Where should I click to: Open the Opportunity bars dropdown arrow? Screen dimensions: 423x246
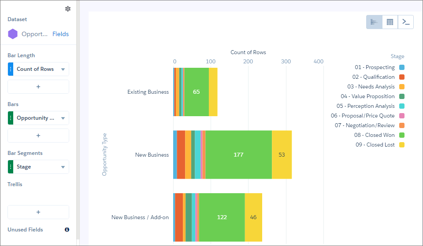(x=63, y=118)
